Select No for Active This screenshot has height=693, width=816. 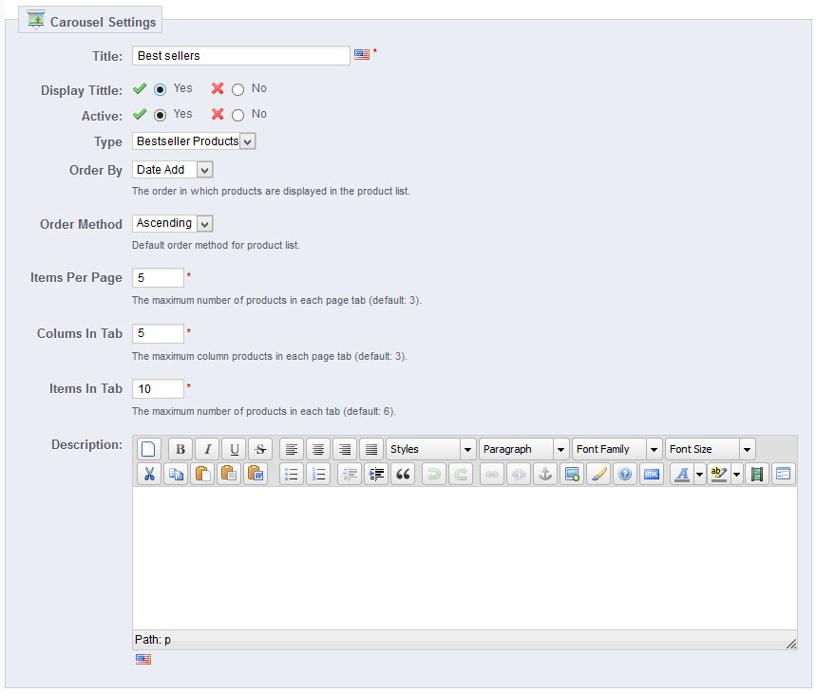click(x=237, y=115)
